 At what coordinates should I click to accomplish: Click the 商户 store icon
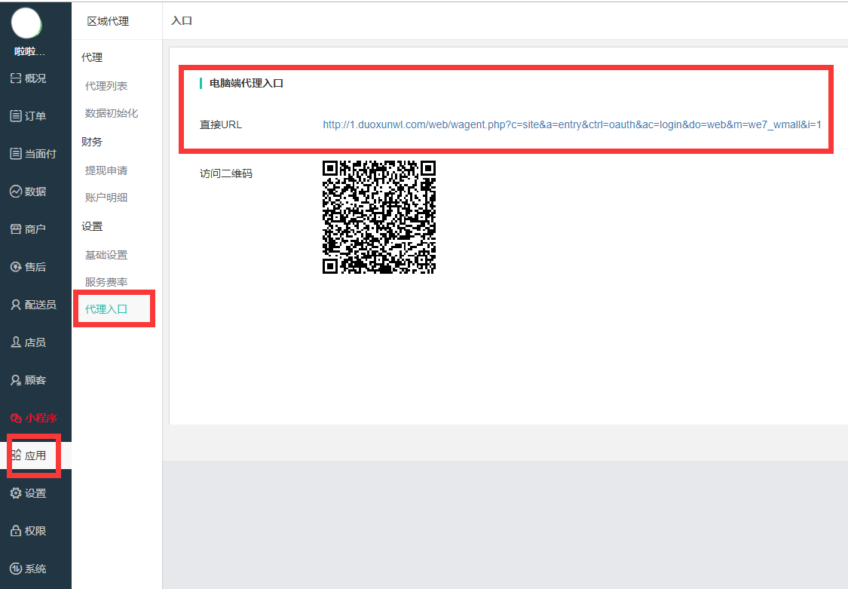tap(16, 229)
